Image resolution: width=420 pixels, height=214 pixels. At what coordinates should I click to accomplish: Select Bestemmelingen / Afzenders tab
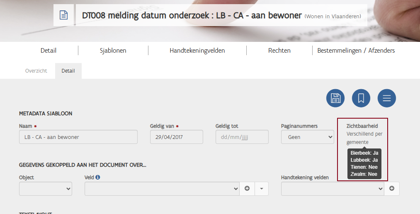pos(356,51)
